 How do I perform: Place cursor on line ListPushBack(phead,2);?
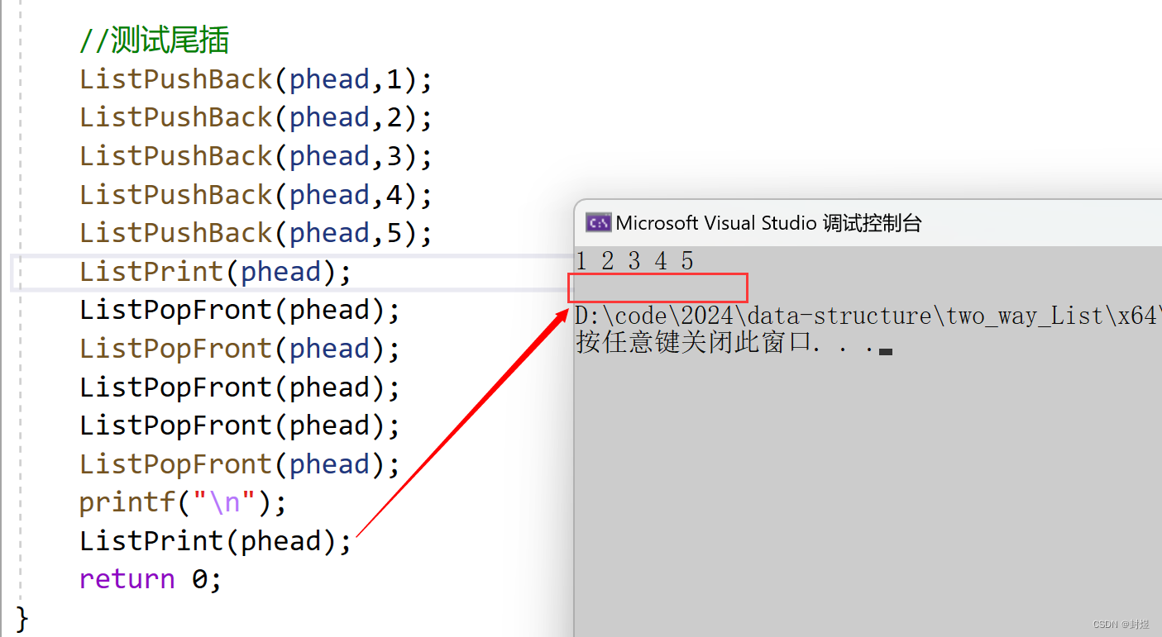pos(256,117)
